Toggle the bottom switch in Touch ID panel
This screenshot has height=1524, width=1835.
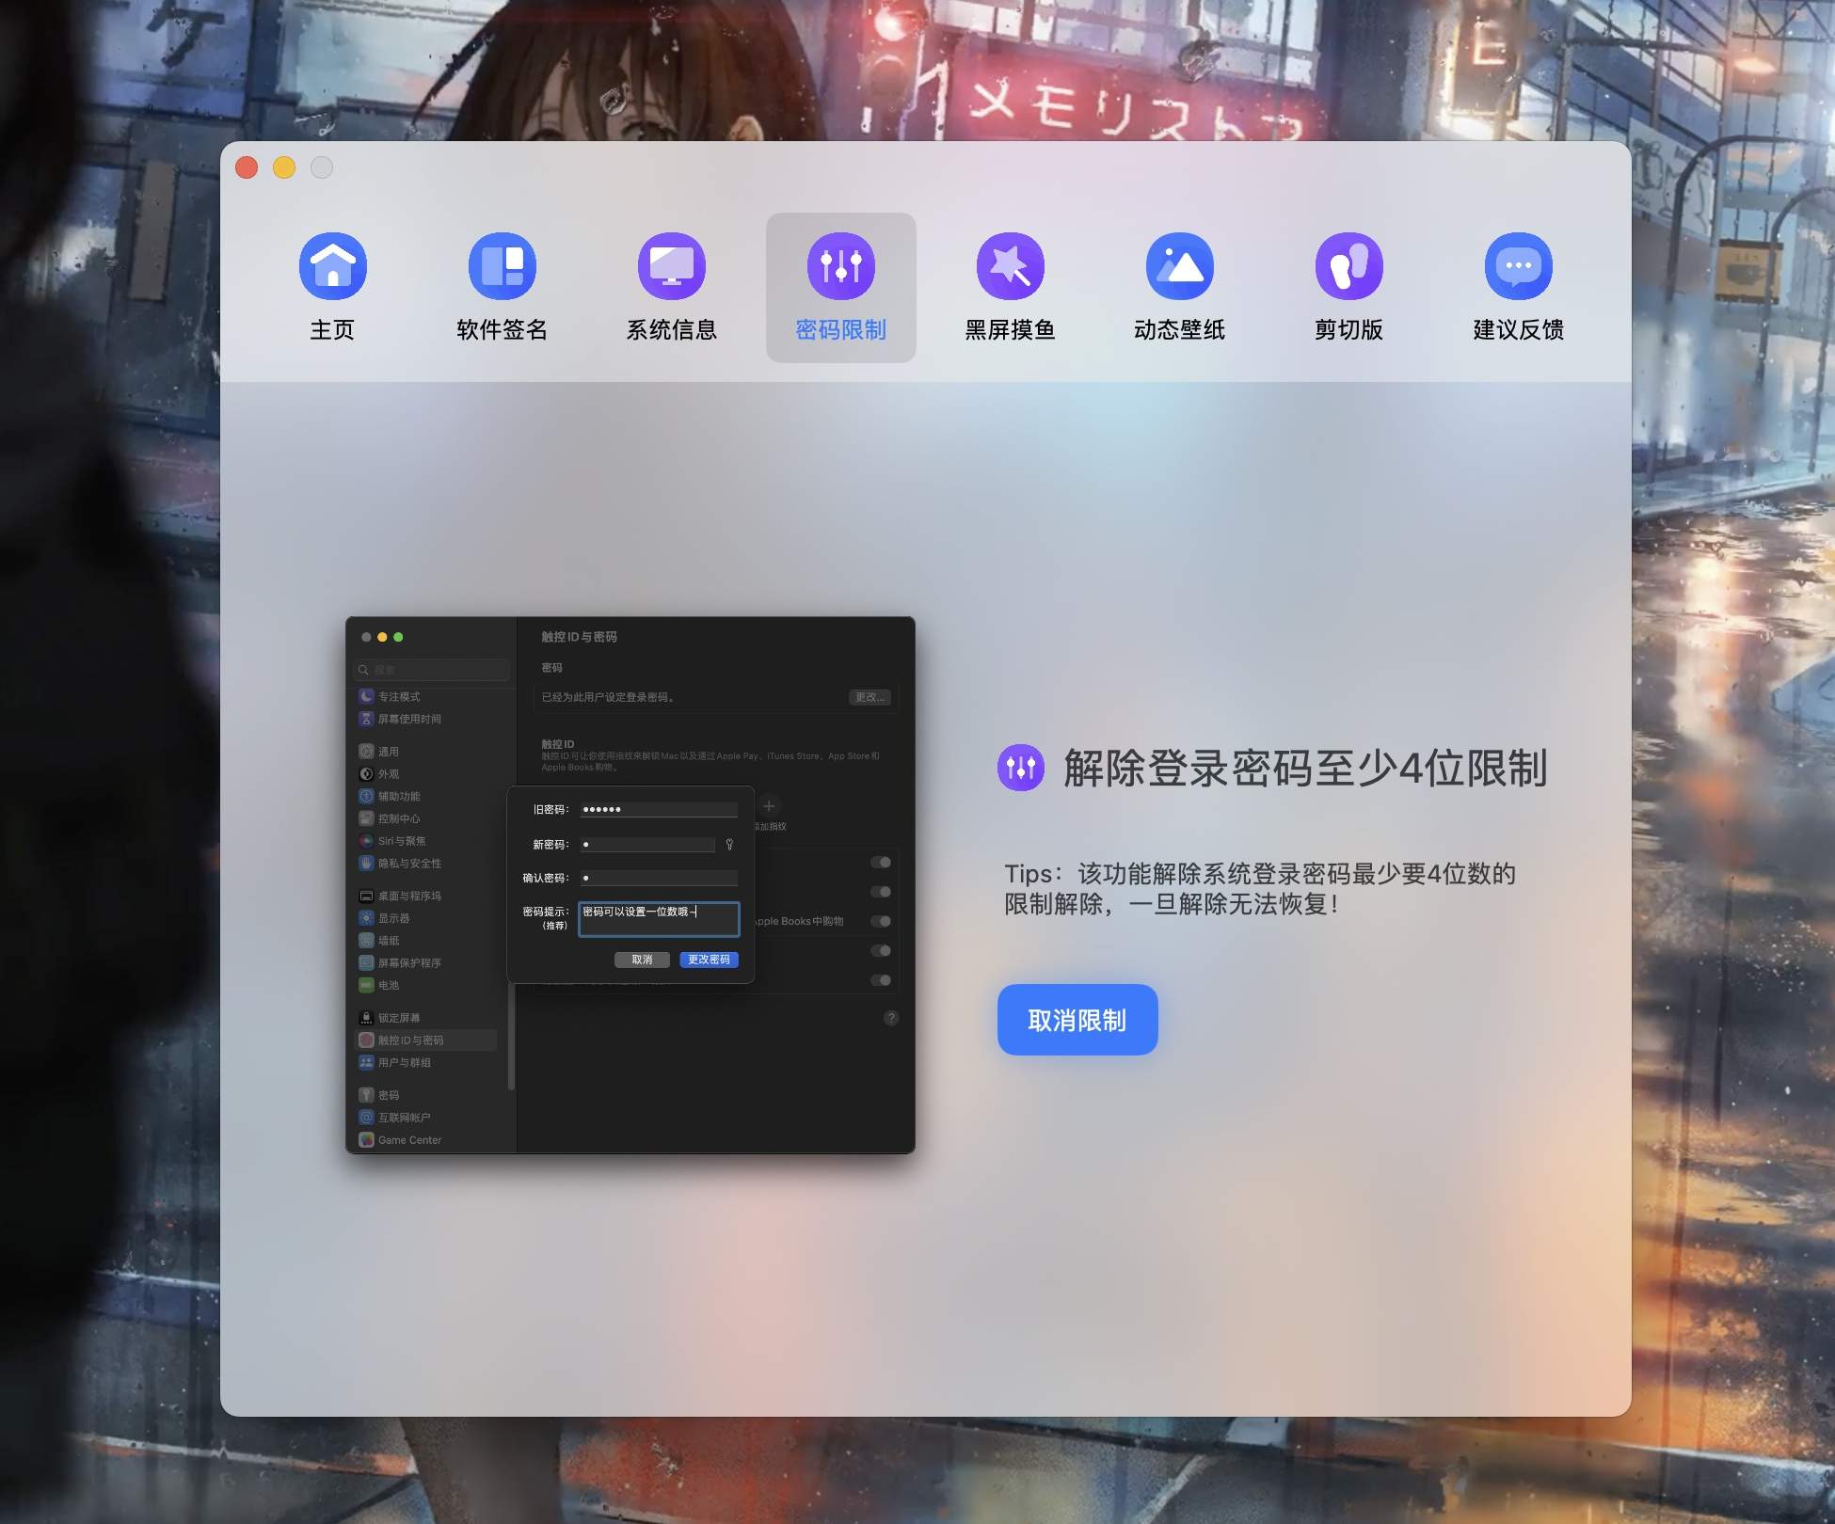point(882,979)
